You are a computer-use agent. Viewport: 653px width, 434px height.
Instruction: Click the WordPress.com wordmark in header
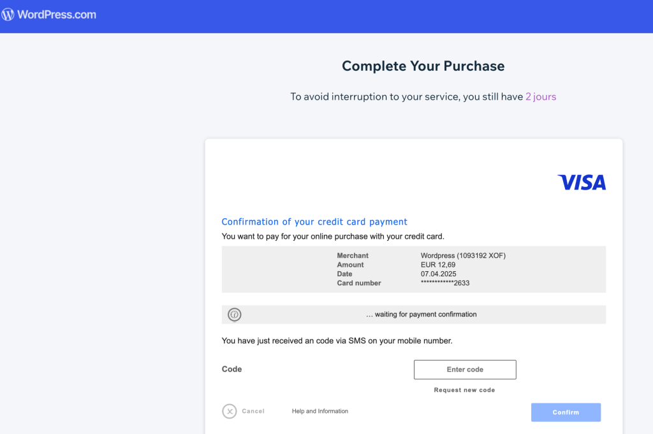pos(57,15)
